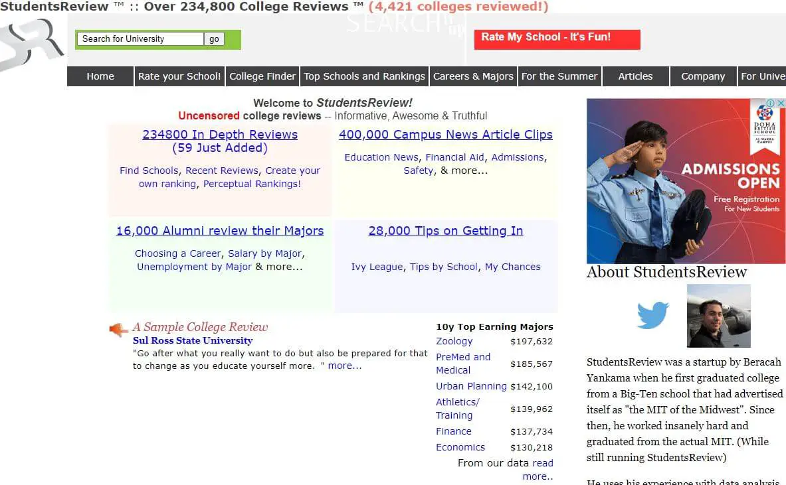Click the go search button
The width and height of the screenshot is (786, 485).
214,39
